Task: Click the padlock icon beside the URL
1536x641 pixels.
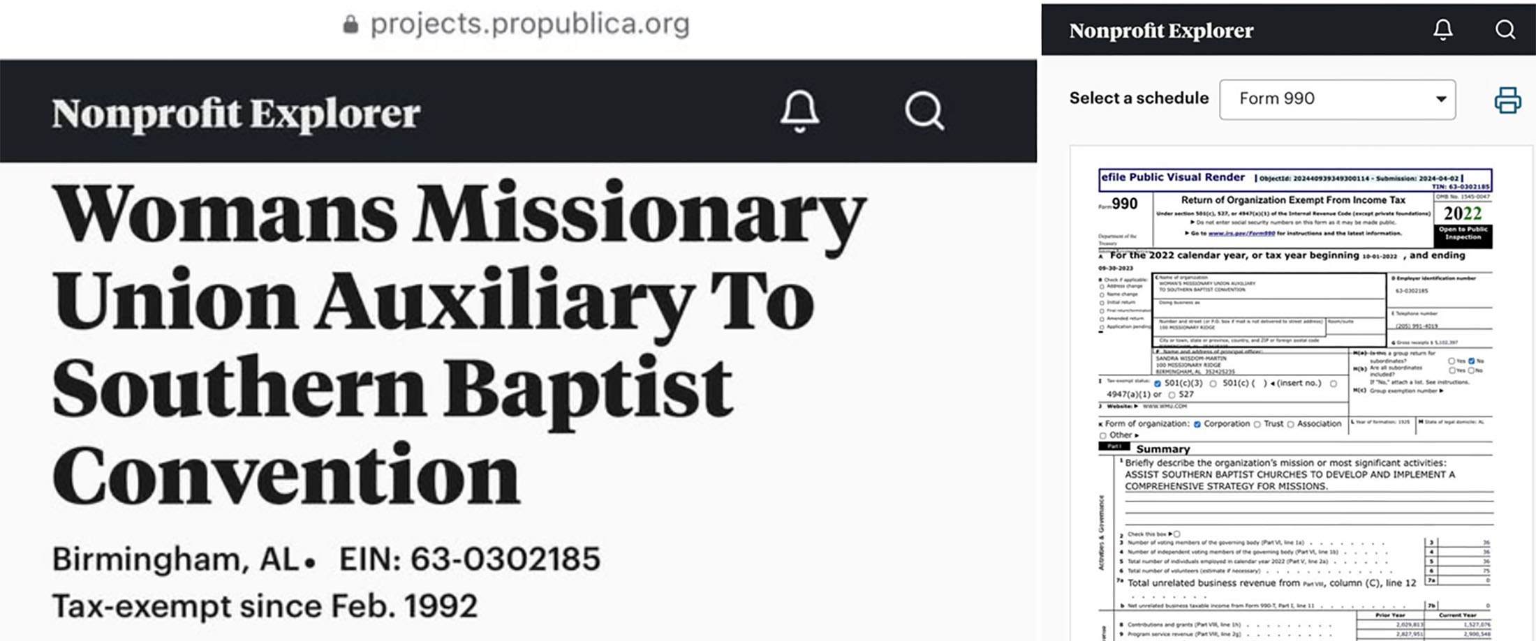Action: click(x=350, y=25)
